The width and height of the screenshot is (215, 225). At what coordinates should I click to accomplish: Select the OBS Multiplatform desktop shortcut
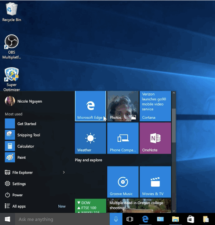click(12, 47)
